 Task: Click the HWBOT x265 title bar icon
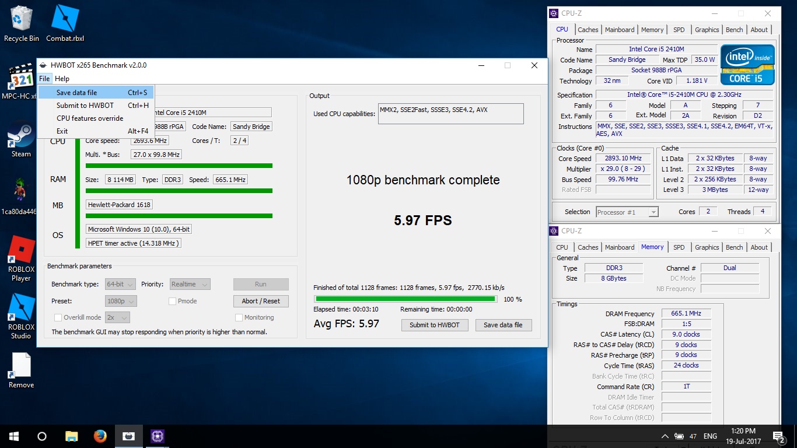click(43, 65)
